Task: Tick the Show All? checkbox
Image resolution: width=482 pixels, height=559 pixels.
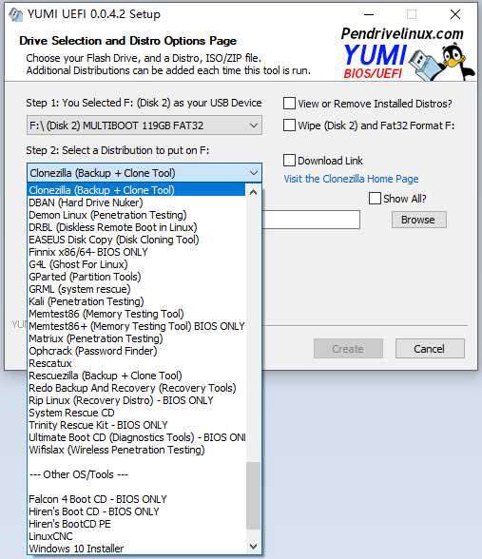Action: point(375,198)
